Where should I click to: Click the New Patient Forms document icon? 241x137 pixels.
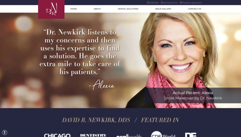(162, 3)
